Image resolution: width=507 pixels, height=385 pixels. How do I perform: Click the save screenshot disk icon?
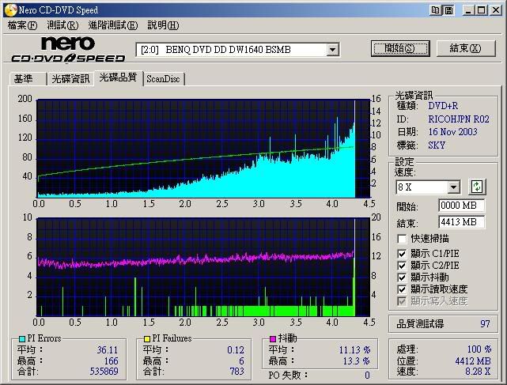coord(448,10)
